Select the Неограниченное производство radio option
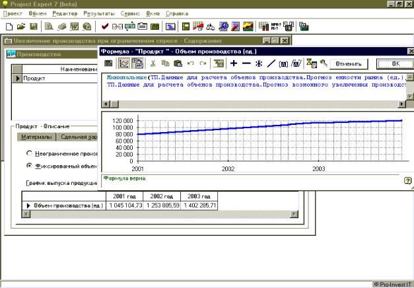 click(x=29, y=153)
